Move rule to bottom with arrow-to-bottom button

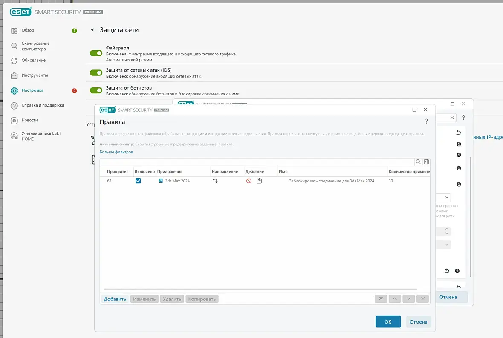point(422,299)
